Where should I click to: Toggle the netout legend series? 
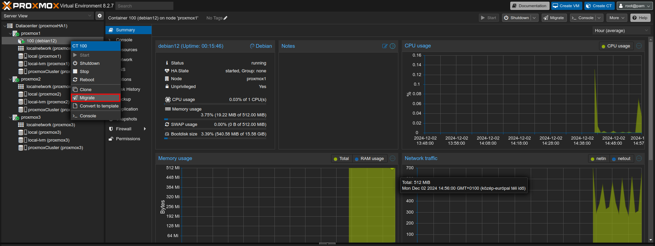(622, 159)
